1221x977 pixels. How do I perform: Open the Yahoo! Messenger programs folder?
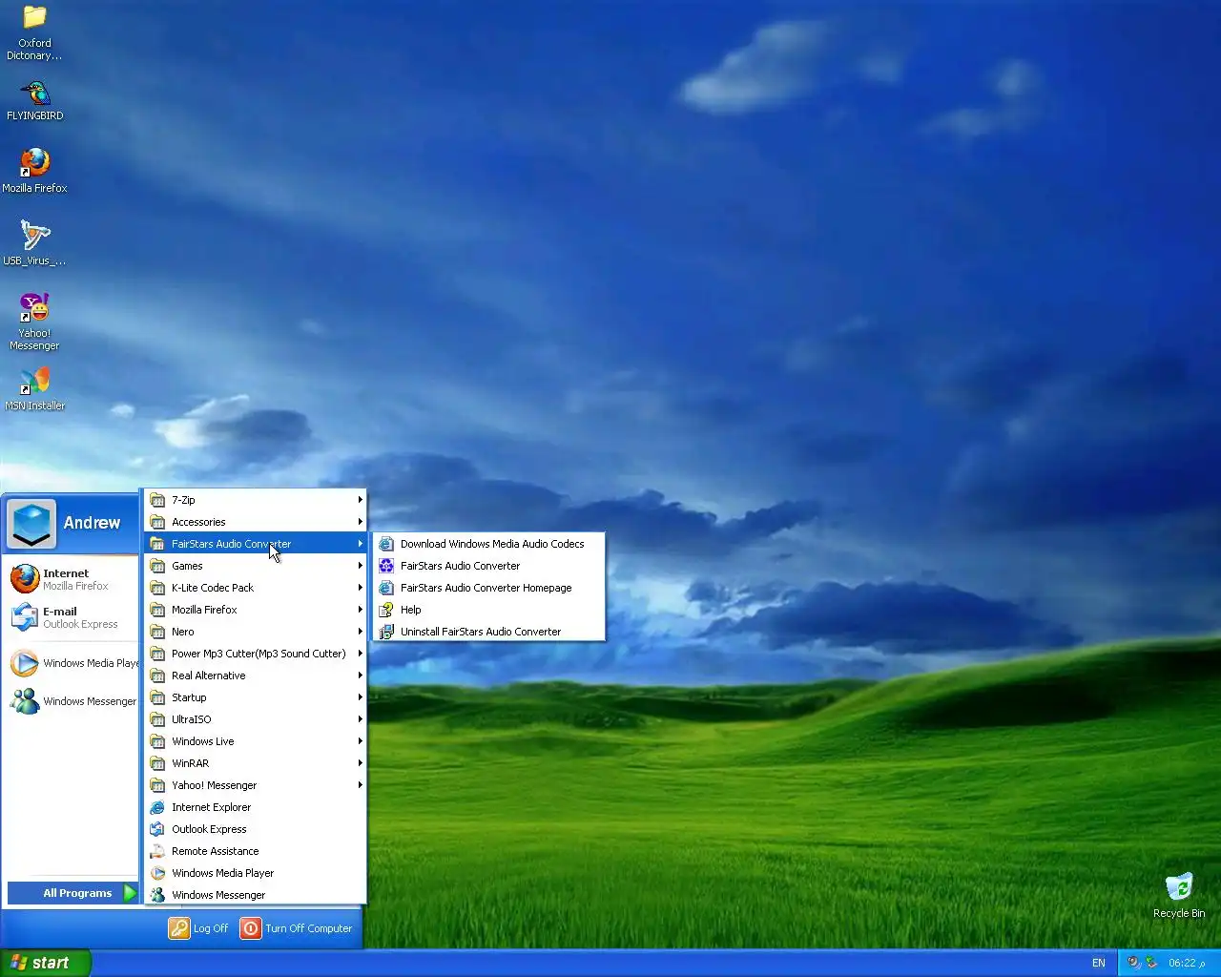coord(256,785)
